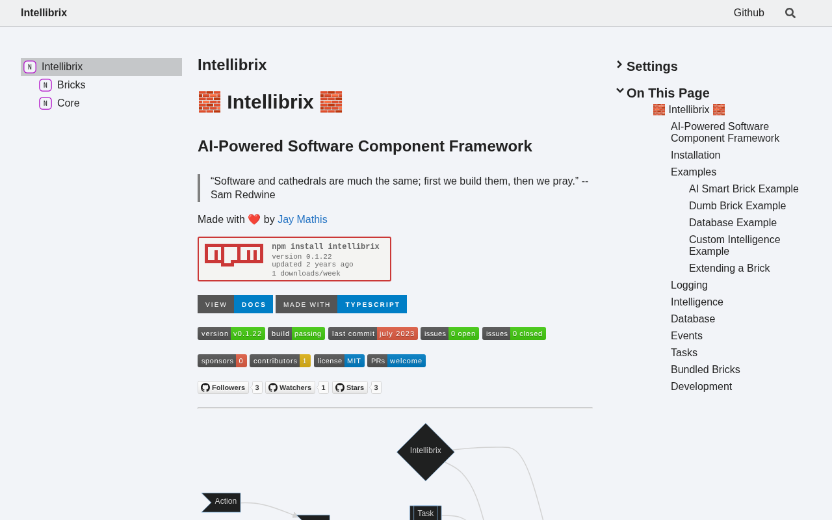
Task: Click the GitHub Watchers badge
Action: click(x=297, y=387)
